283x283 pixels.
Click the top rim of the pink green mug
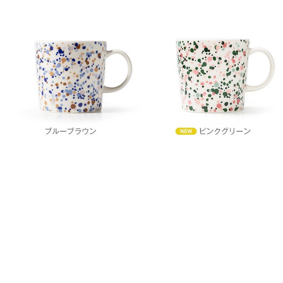tap(213, 39)
